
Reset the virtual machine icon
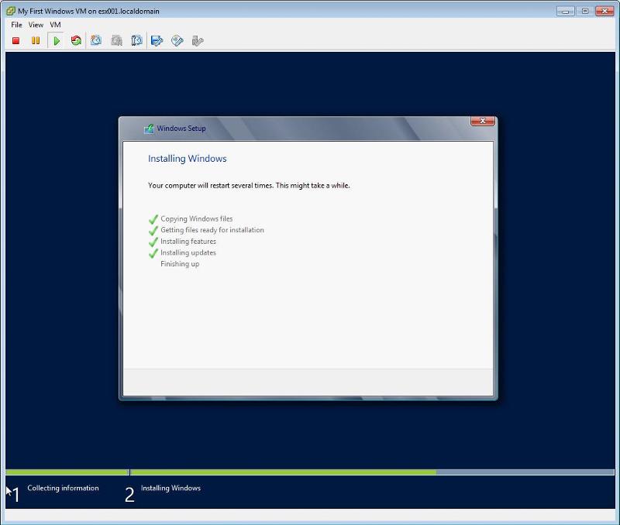[x=76, y=41]
